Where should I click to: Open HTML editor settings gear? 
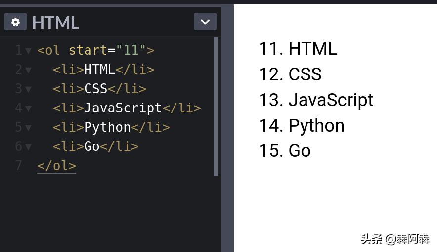pos(16,21)
